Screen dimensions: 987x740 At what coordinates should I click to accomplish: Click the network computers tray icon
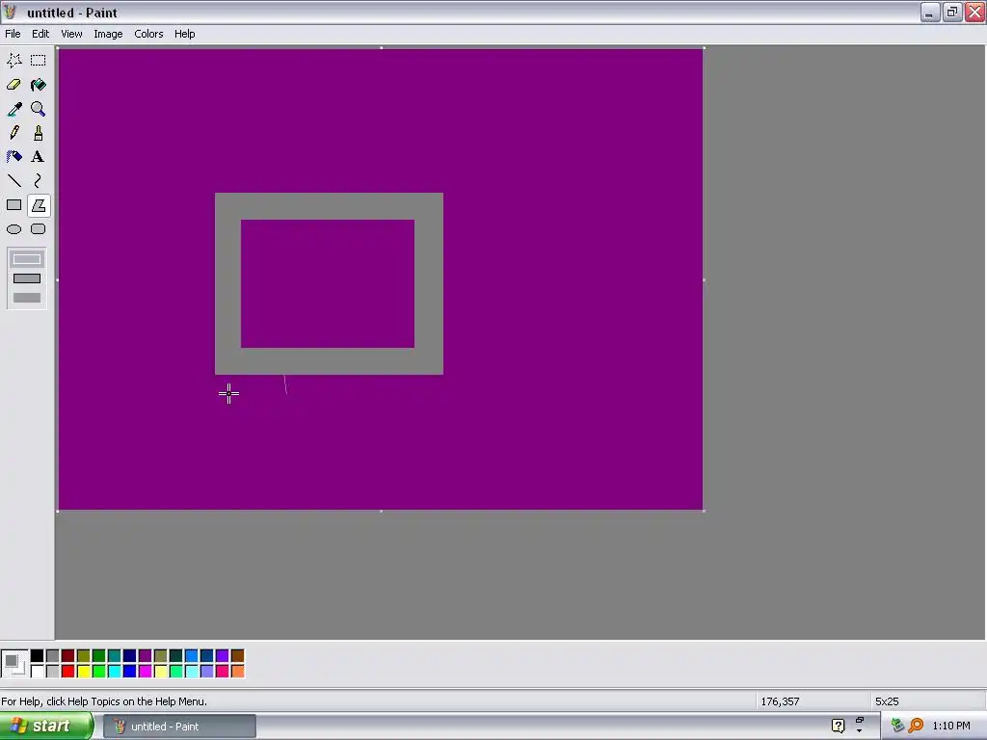coord(897,726)
